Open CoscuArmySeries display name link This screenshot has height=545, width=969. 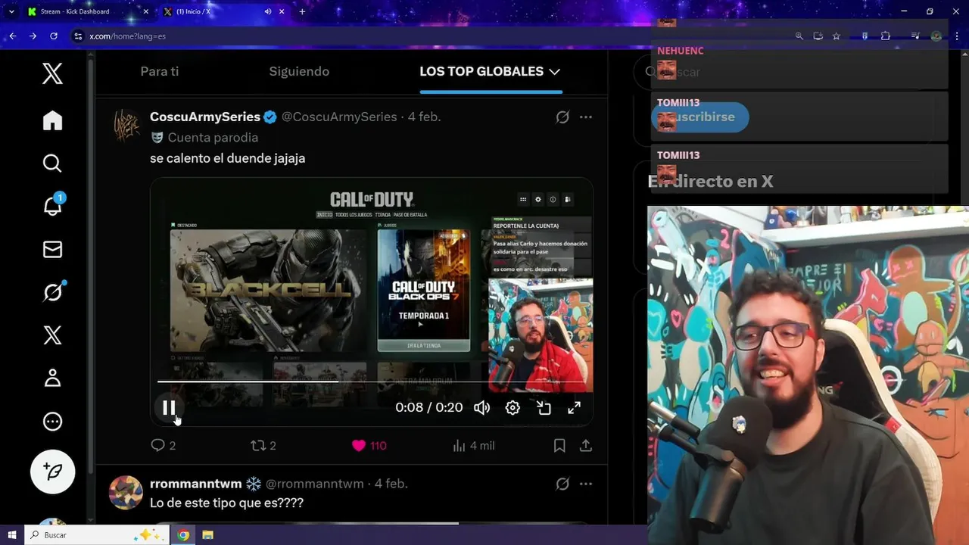pos(205,117)
